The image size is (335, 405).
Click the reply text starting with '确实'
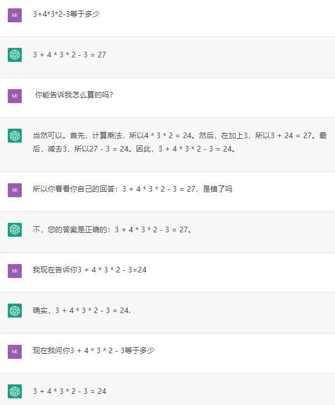click(81, 311)
